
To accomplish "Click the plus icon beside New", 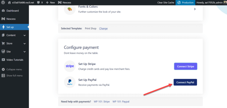I will point(47,3).
